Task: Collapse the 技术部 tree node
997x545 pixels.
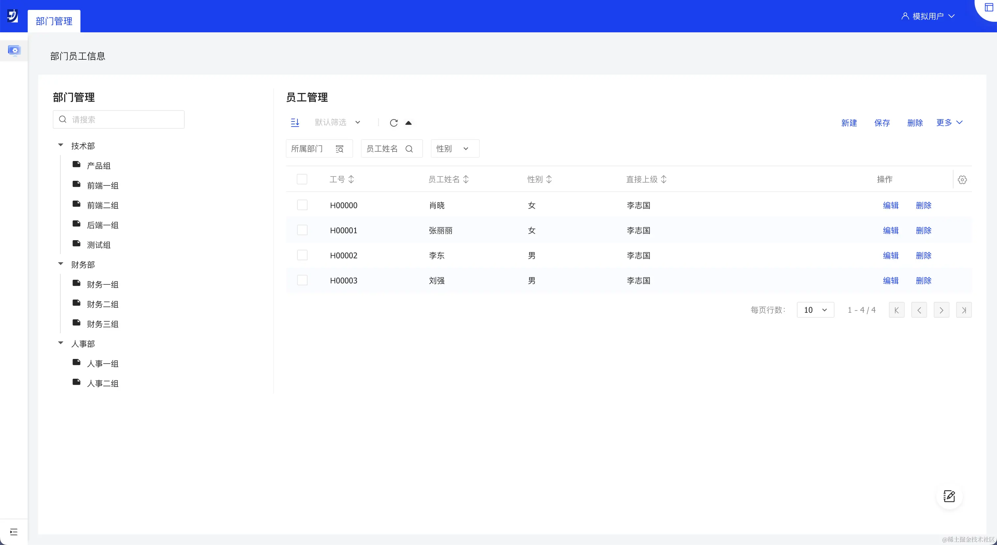Action: pos(61,145)
